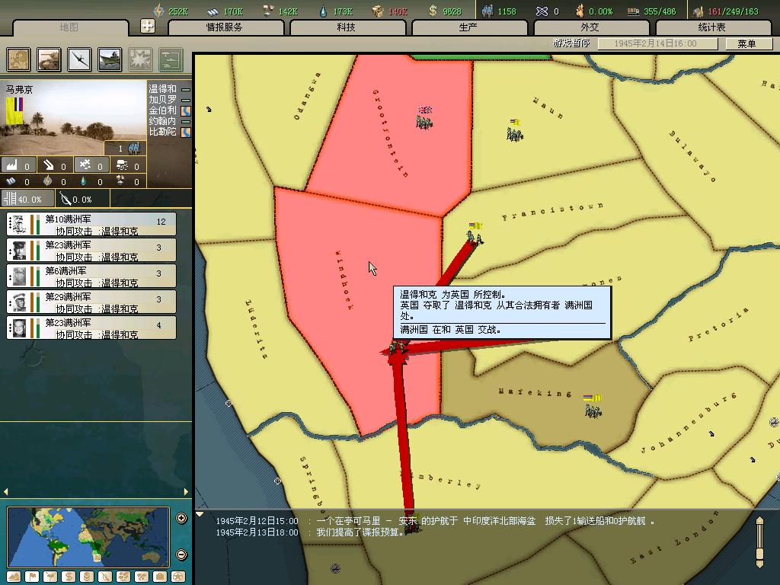The width and height of the screenshot is (780, 585).
Task: Open the 外交 tab
Action: click(x=590, y=27)
